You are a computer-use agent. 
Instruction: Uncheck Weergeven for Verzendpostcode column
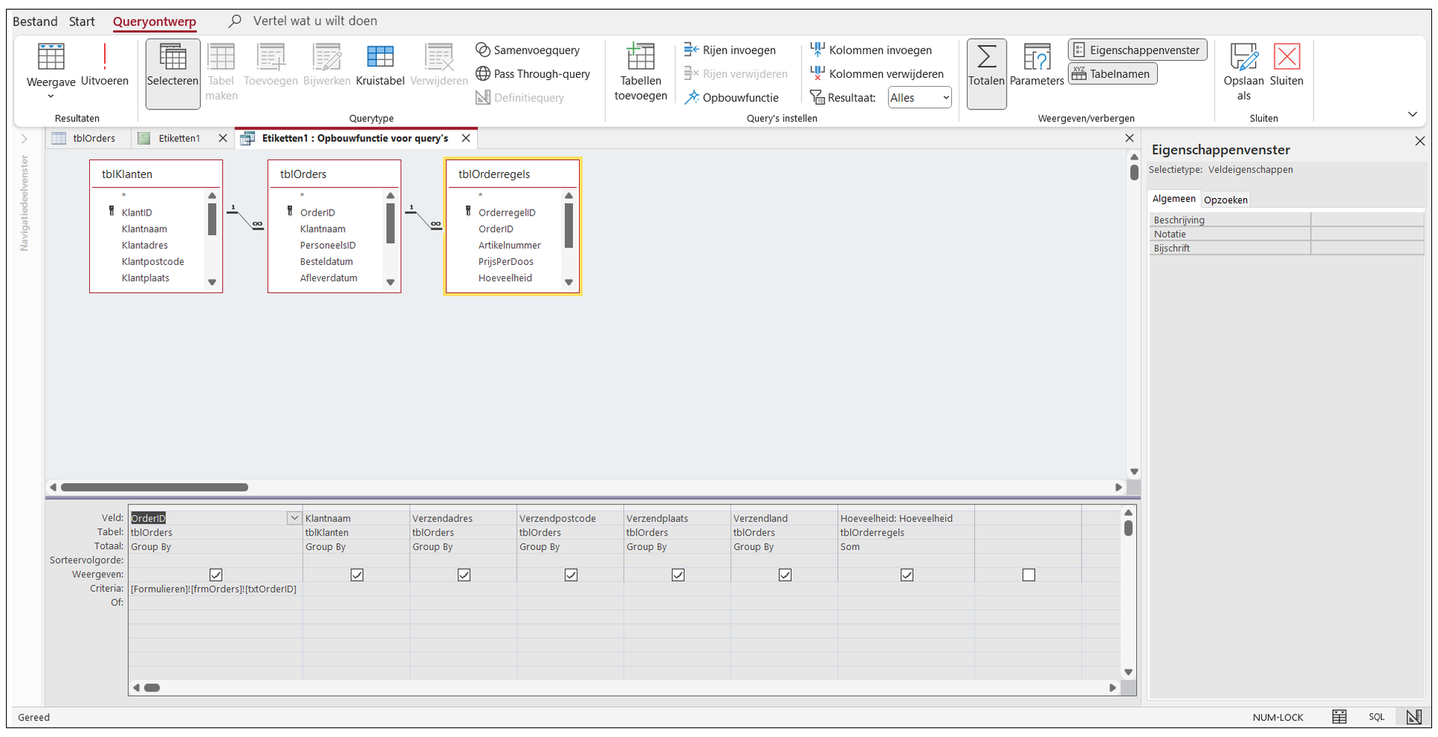coord(571,575)
